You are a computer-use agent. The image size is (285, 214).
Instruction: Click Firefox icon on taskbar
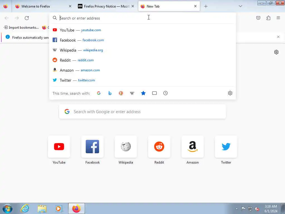77,208
